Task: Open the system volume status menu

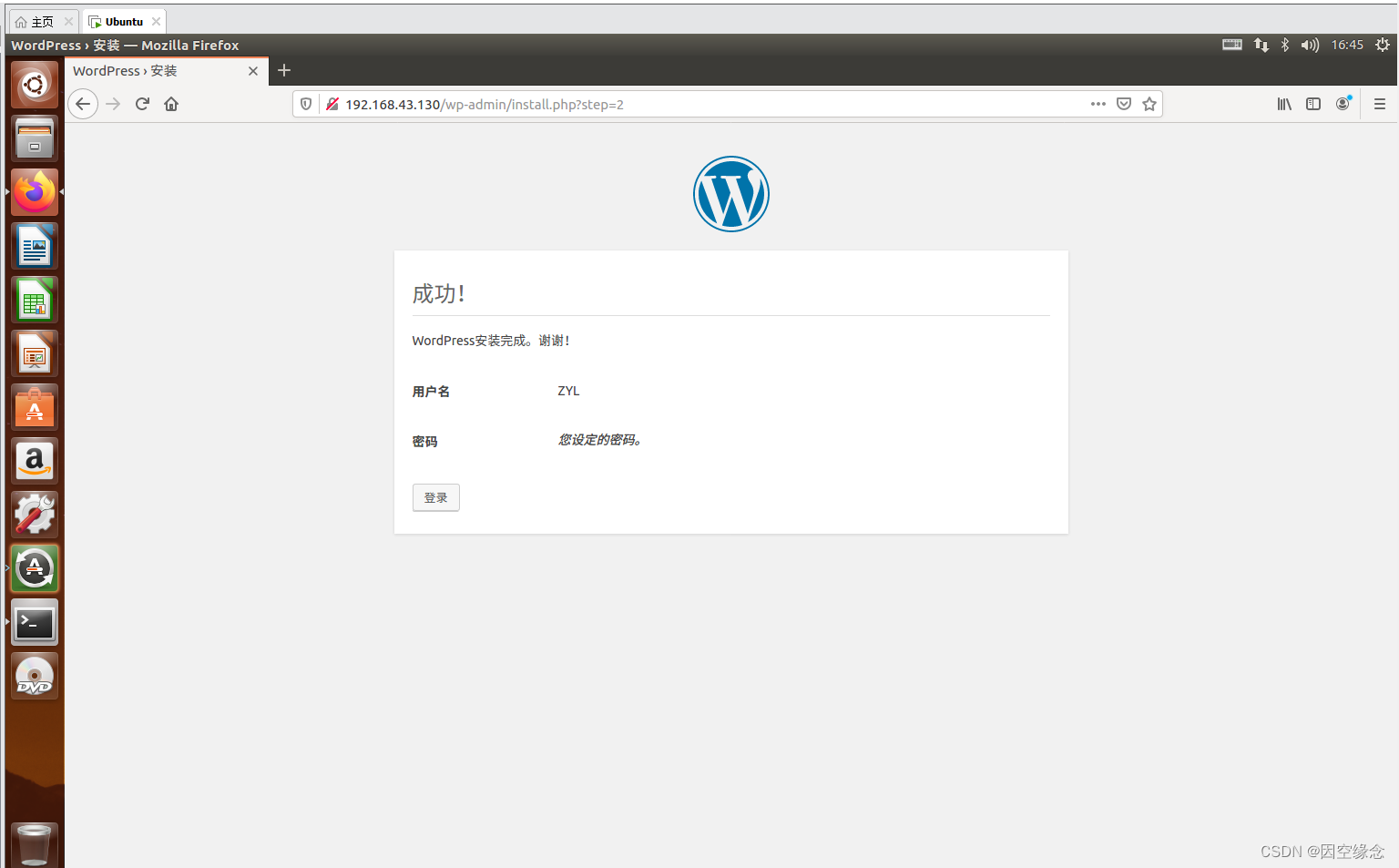Action: tap(1310, 44)
